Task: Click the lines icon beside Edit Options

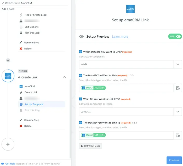Action: click(x=21, y=27)
